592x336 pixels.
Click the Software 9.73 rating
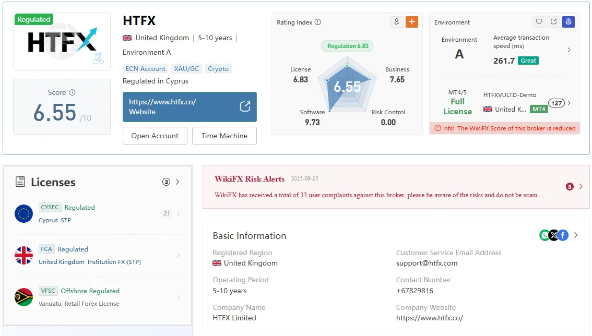click(312, 117)
